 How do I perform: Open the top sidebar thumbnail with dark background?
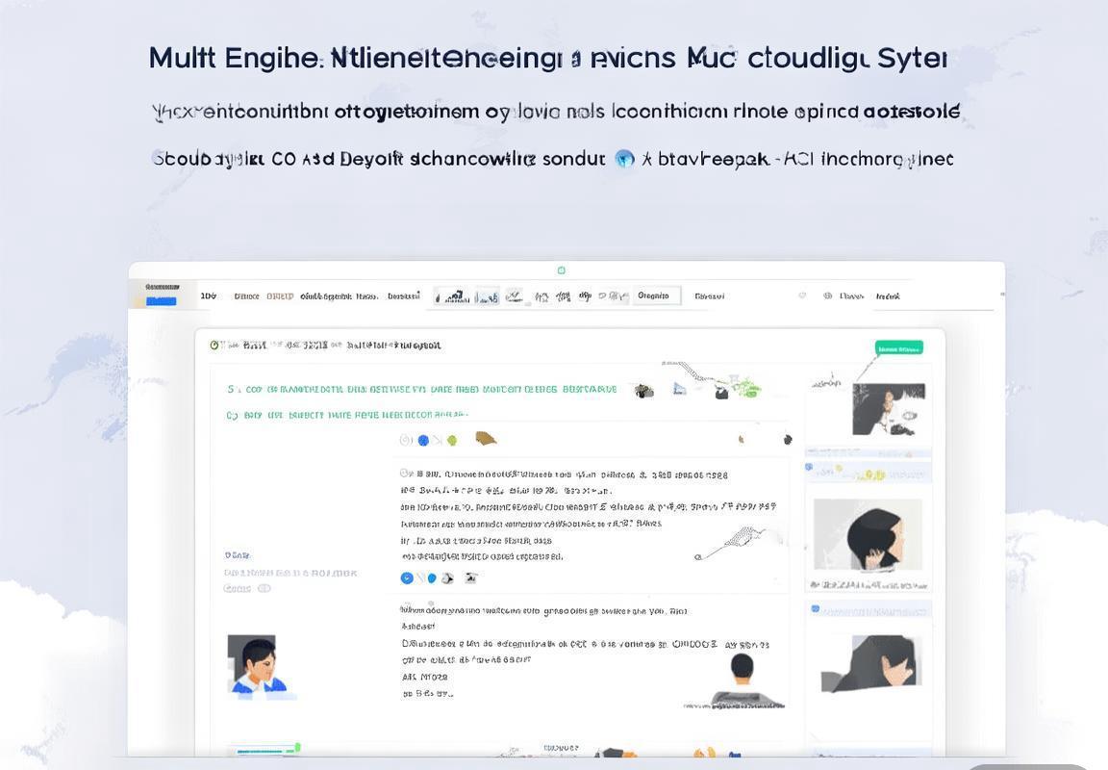tap(889, 409)
